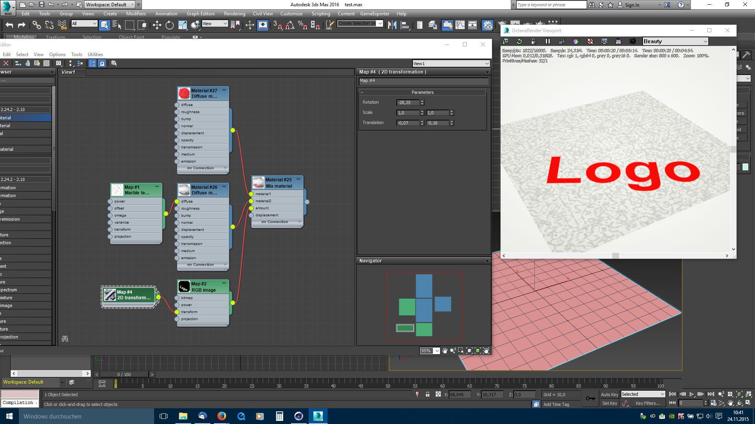The height and width of the screenshot is (424, 755).
Task: Click the light green color swatch
Action: (745, 167)
